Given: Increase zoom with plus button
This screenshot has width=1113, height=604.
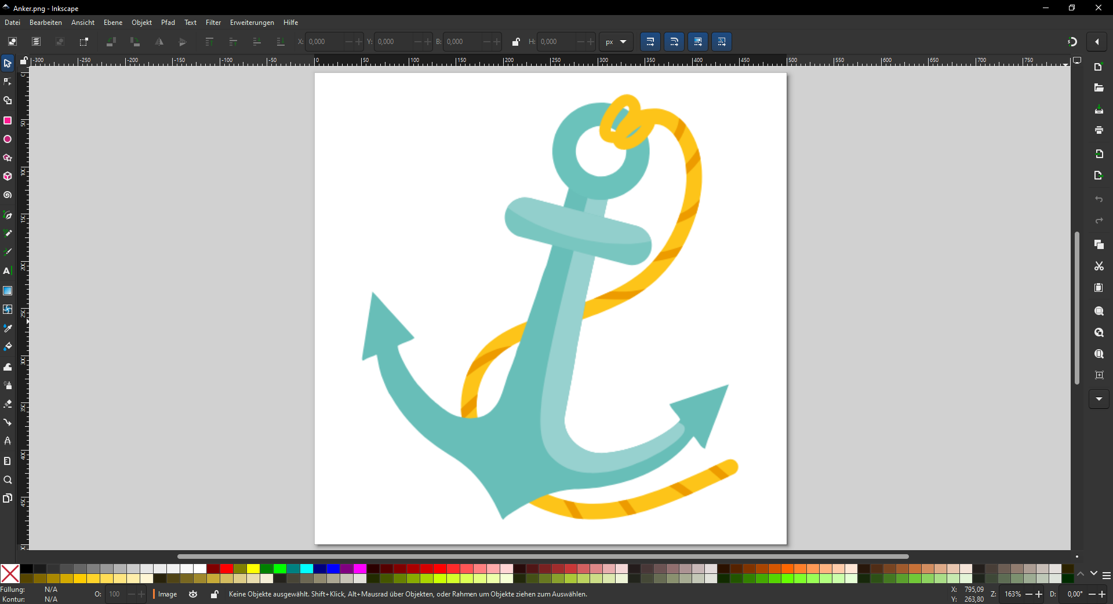Looking at the screenshot, I should pos(1039,594).
